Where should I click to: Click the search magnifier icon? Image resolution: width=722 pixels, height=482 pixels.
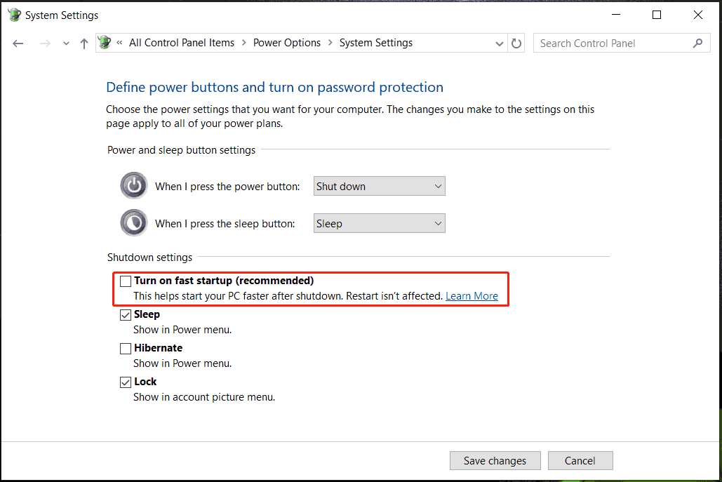pyautogui.click(x=697, y=43)
